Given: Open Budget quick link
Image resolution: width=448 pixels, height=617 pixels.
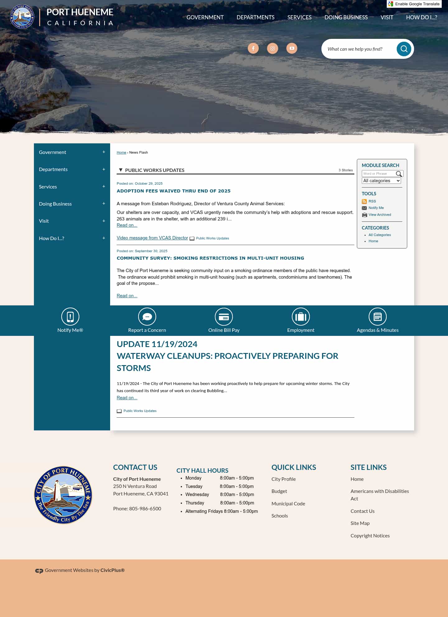Looking at the screenshot, I should tap(279, 491).
